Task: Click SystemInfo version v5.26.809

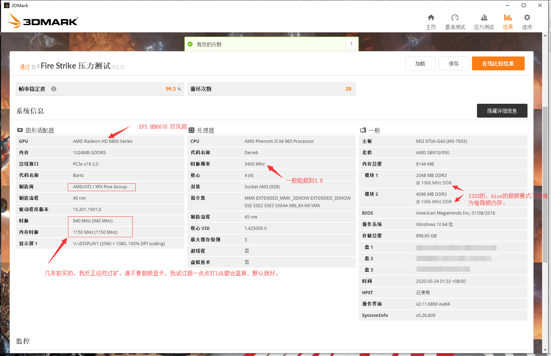Action: [425, 315]
